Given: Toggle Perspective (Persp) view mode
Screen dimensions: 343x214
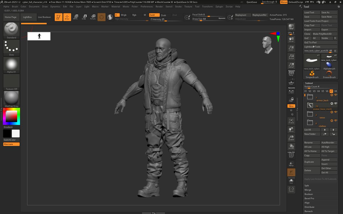Looking at the screenshot, I should click(291, 73).
